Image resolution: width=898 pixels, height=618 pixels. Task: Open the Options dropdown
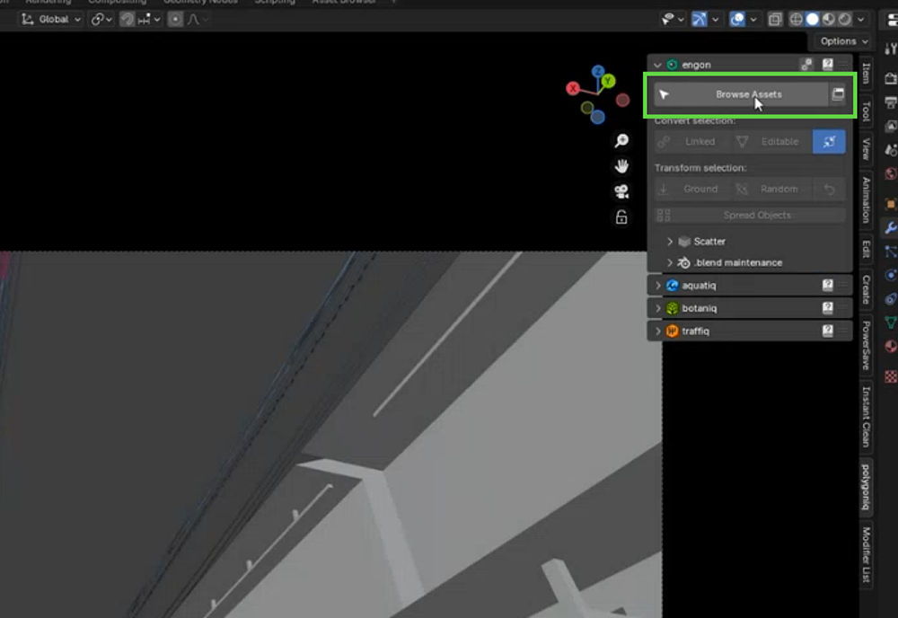click(x=843, y=41)
